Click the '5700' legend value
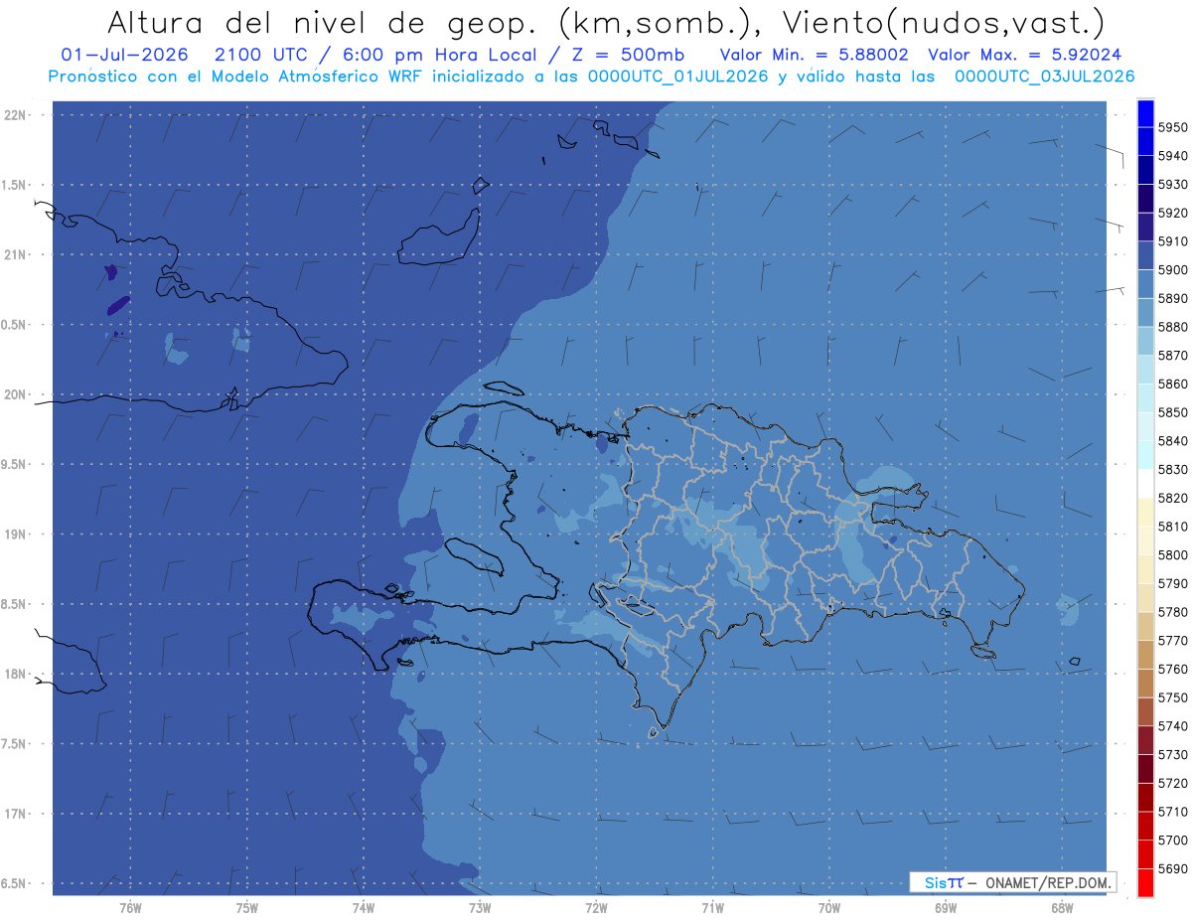The image size is (1192, 921). click(1173, 840)
